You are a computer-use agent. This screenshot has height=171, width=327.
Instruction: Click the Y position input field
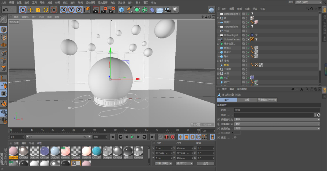click(x=163, y=153)
